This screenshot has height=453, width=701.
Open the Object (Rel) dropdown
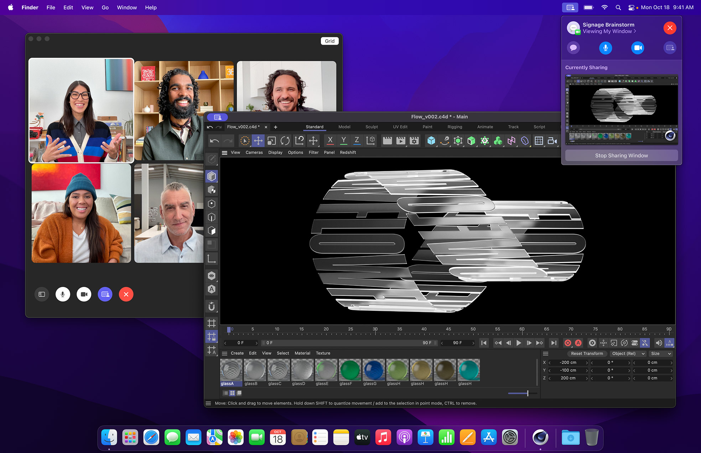click(628, 354)
